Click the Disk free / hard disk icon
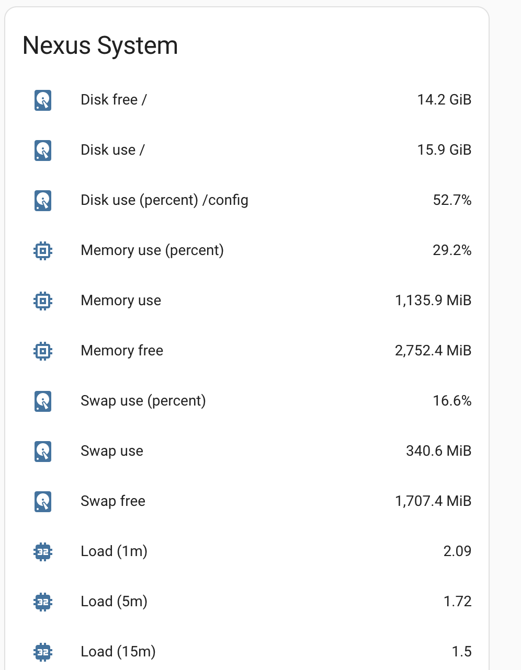Image resolution: width=521 pixels, height=670 pixels. point(43,100)
